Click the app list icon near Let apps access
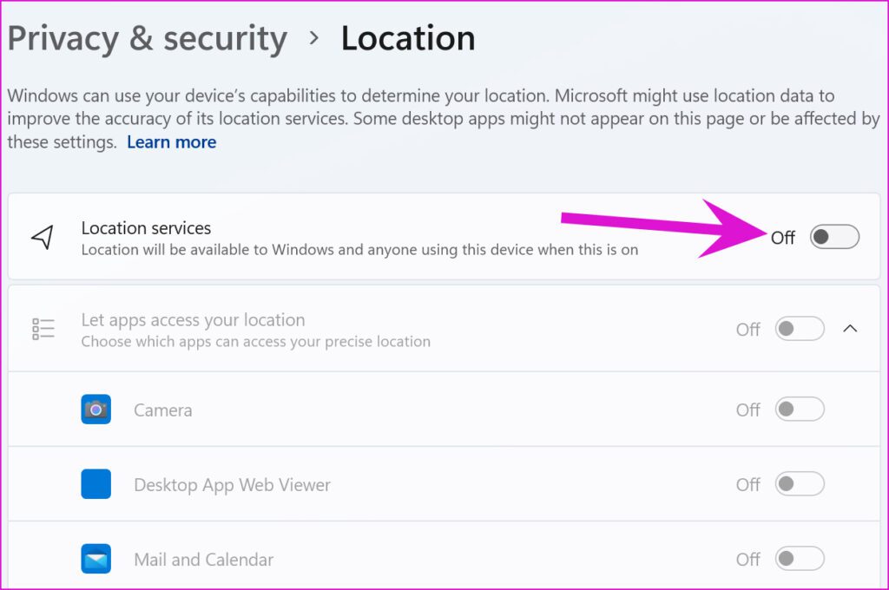The width and height of the screenshot is (889, 590). tap(43, 328)
